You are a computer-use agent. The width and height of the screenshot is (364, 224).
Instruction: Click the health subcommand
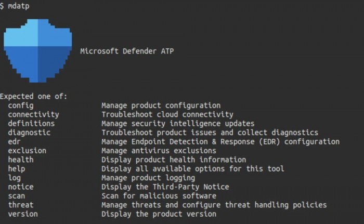pyautogui.click(x=21, y=160)
